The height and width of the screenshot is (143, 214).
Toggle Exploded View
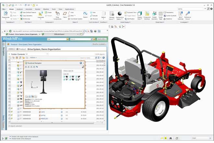pyautogui.click(x=130, y=12)
